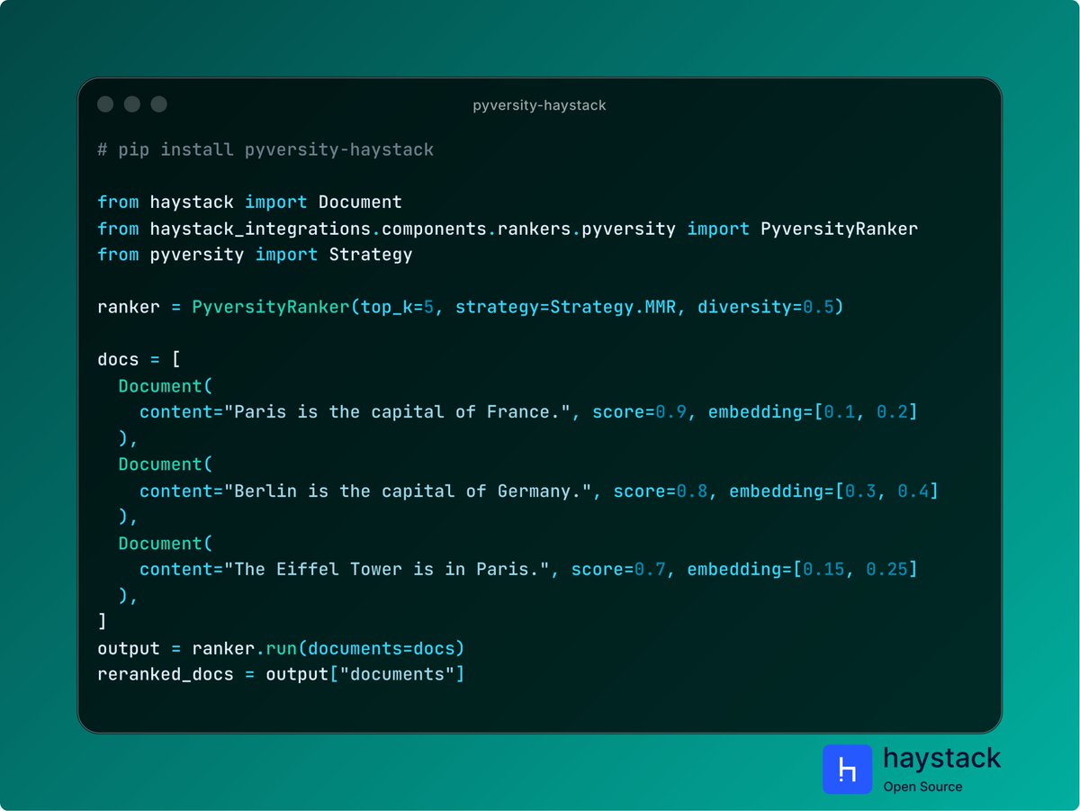Click the 'The Eiffel Tower is in Paris.' string
Viewport: 1080px width, 811px height.
(387, 570)
